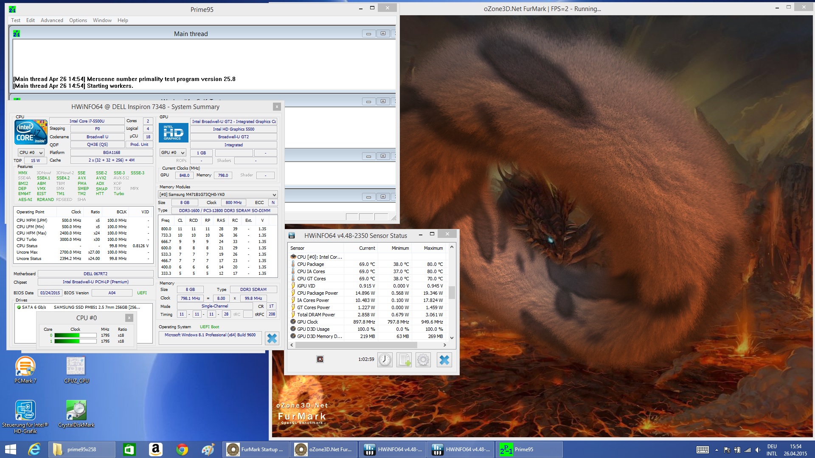Open the Amazon taskbar icon

click(156, 449)
